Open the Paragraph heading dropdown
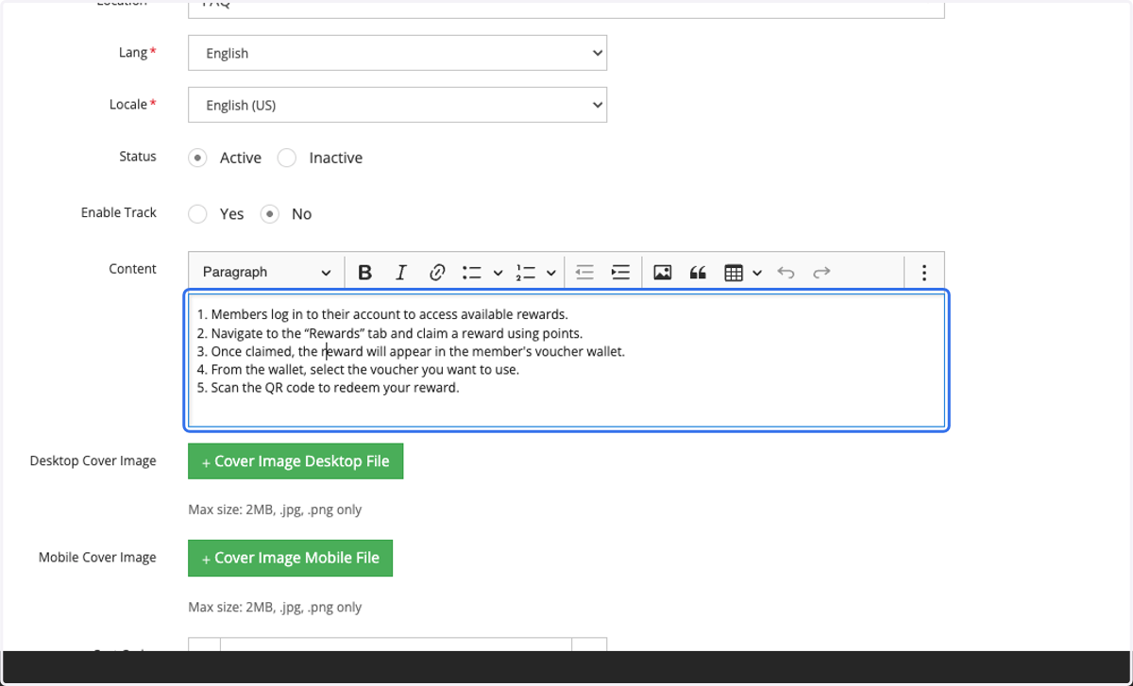The width and height of the screenshot is (1133, 686). [266, 273]
